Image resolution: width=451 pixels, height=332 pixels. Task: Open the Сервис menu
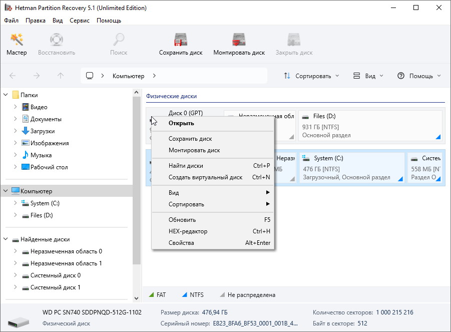click(x=80, y=21)
